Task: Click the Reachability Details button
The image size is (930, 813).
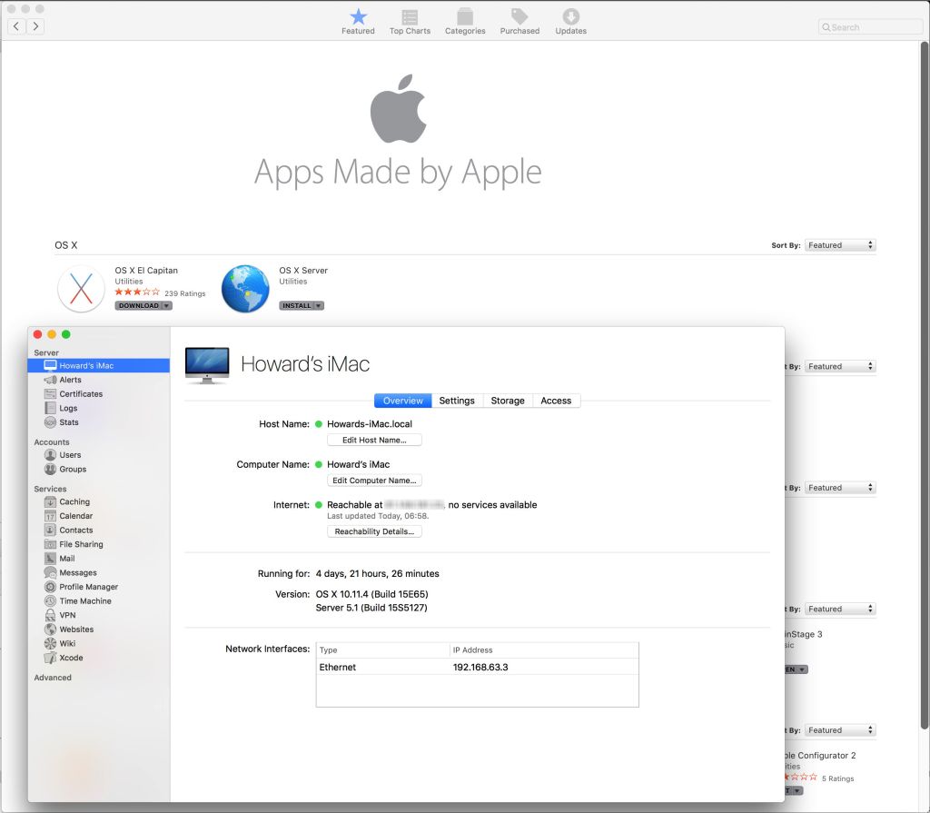Action: point(374,532)
